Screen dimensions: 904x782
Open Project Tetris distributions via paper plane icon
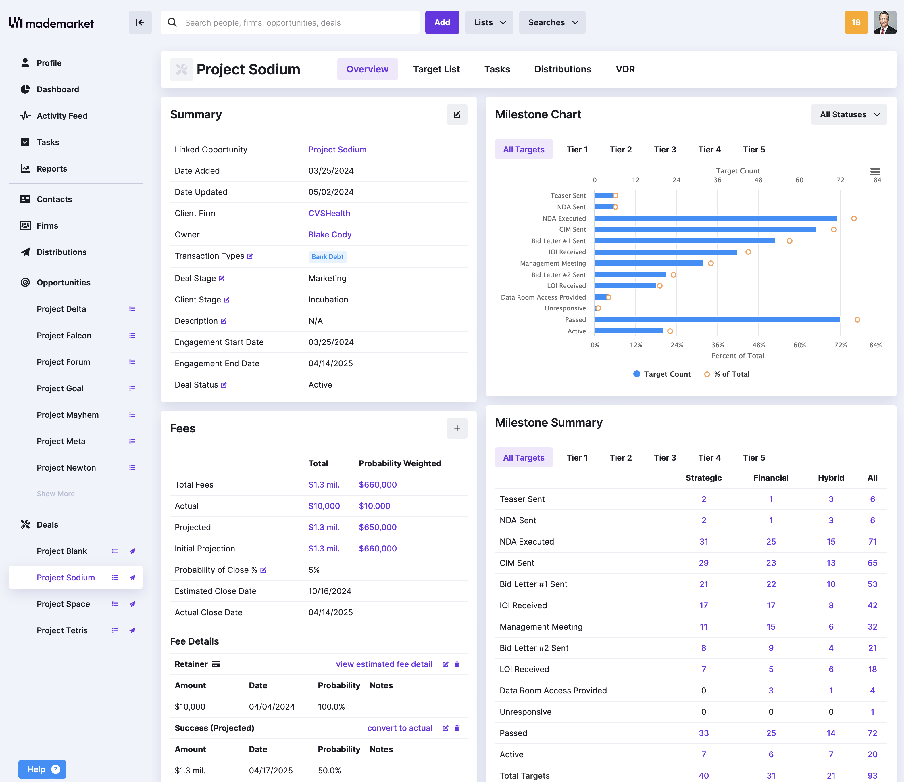(x=132, y=630)
